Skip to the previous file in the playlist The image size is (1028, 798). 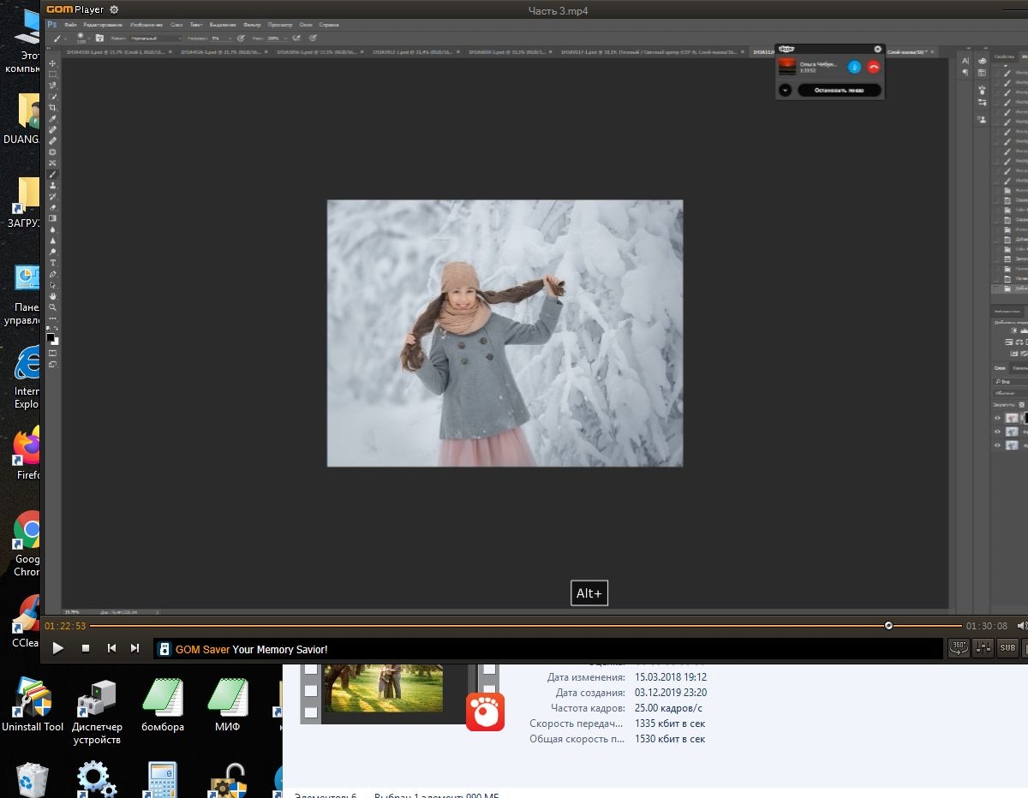click(111, 649)
